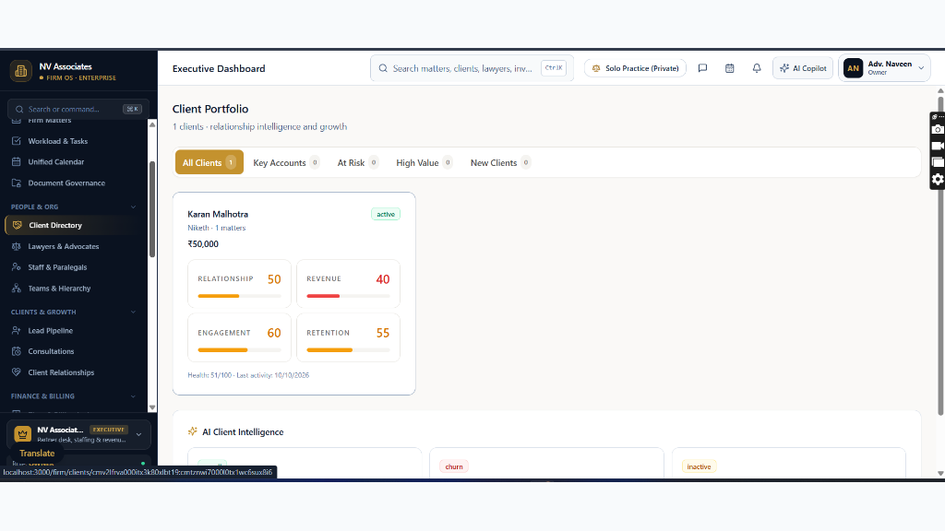Focus the sidebar Search or command field
The image size is (945, 531).
click(x=78, y=109)
